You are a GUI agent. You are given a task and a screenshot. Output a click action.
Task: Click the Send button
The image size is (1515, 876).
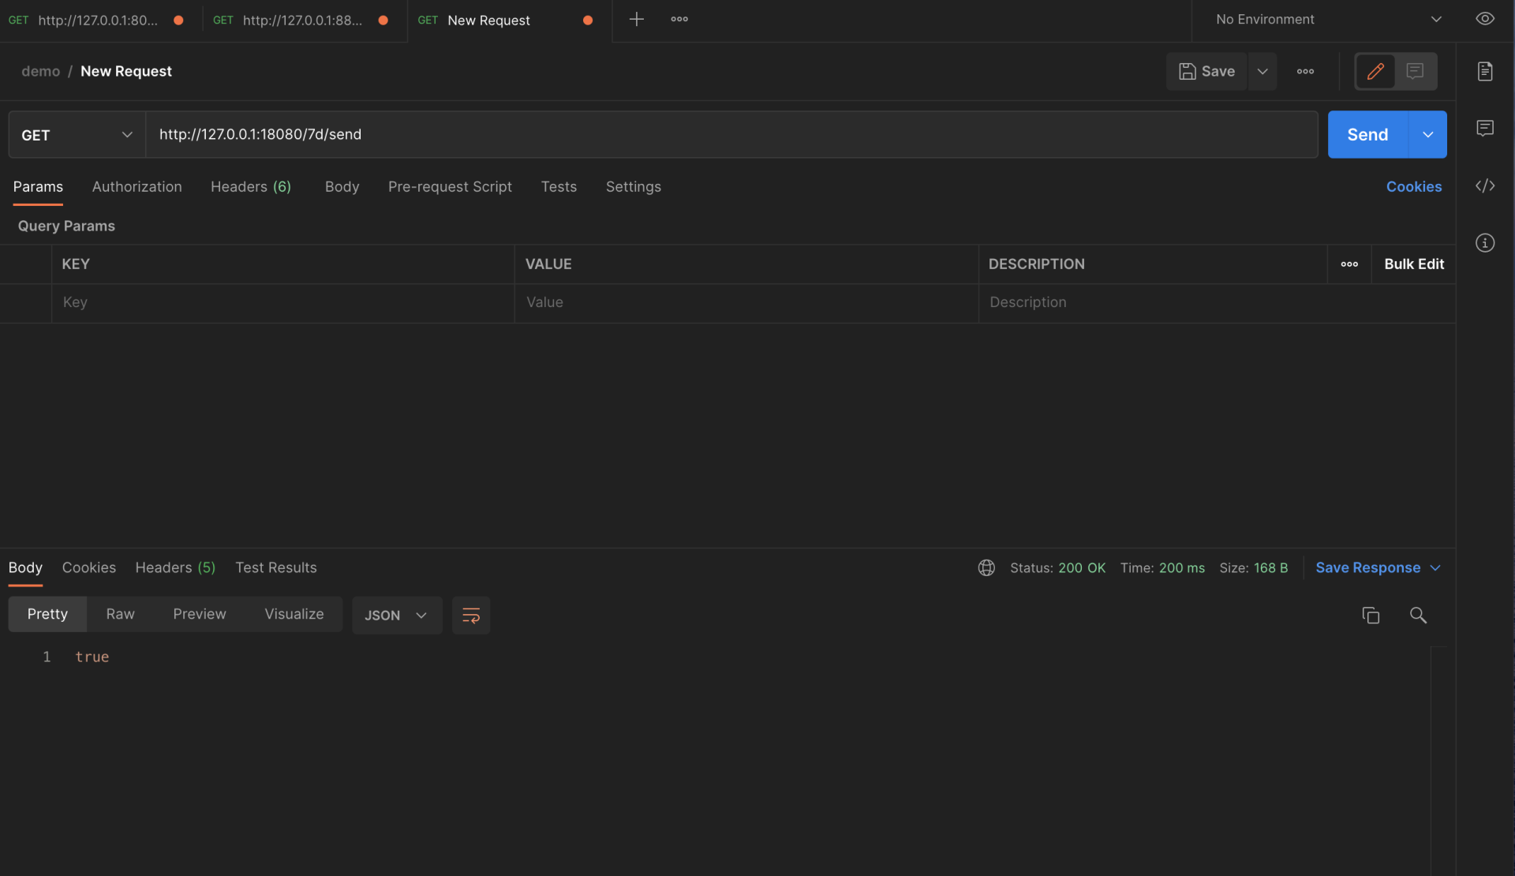1367,135
